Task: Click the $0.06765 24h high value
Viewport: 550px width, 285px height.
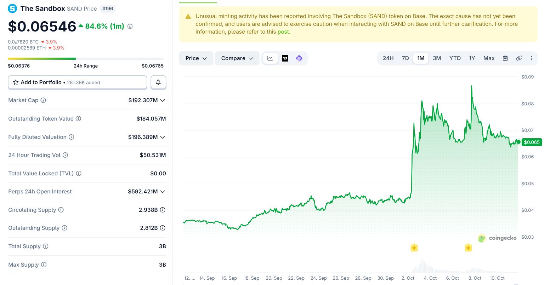Action: [x=153, y=66]
